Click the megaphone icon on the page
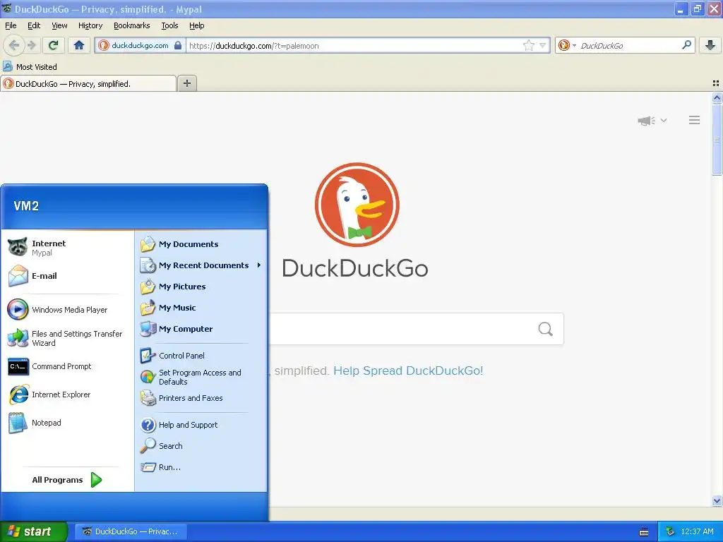This screenshot has width=723, height=542. pyautogui.click(x=646, y=121)
